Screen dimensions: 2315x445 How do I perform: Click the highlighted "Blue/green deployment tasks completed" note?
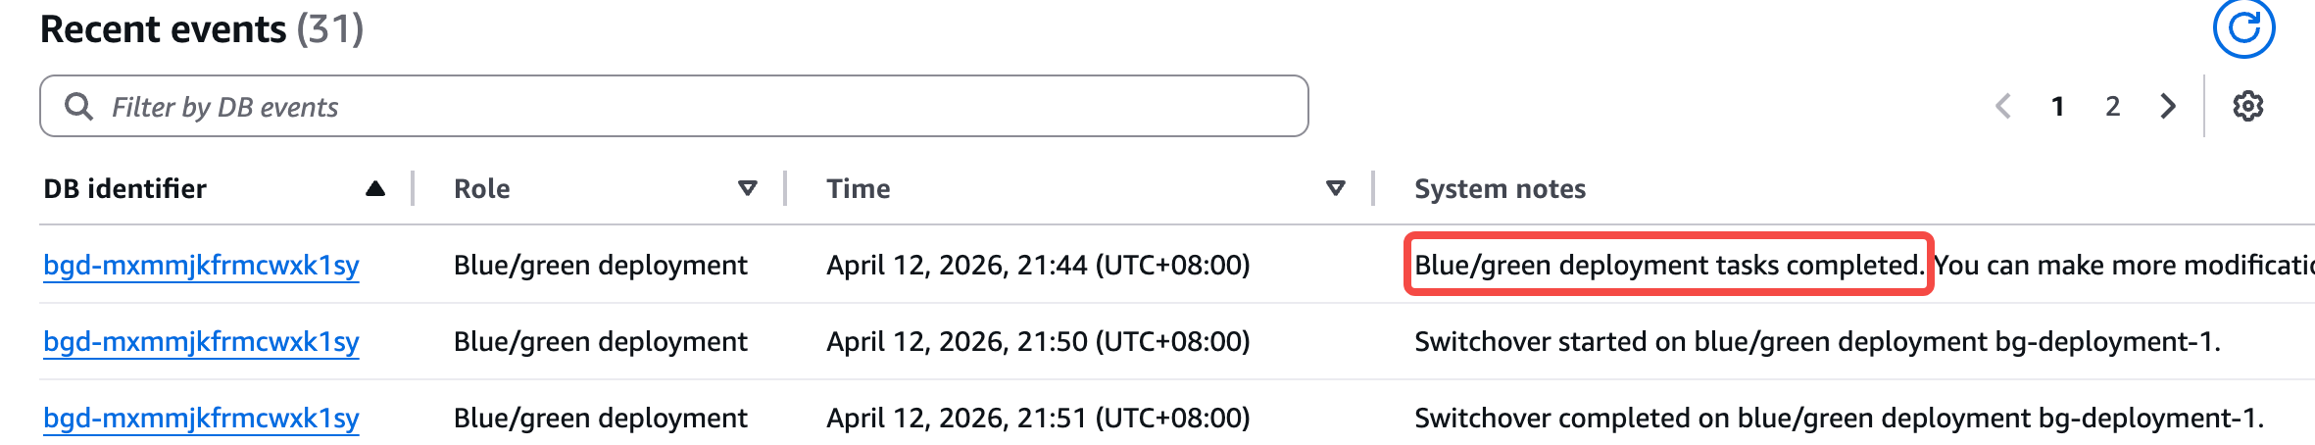pyautogui.click(x=1667, y=265)
